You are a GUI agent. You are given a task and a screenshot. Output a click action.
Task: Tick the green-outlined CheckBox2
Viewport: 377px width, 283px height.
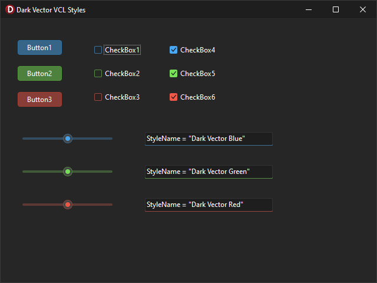click(98, 73)
